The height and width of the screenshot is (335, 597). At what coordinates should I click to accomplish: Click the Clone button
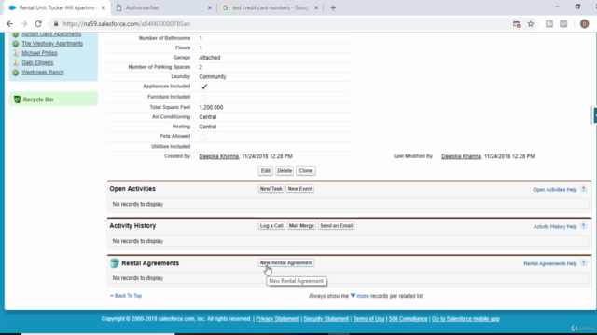point(306,171)
